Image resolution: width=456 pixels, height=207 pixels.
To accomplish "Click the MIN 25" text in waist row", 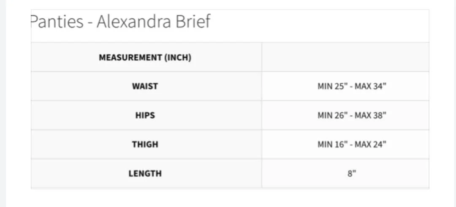I will point(332,86).
